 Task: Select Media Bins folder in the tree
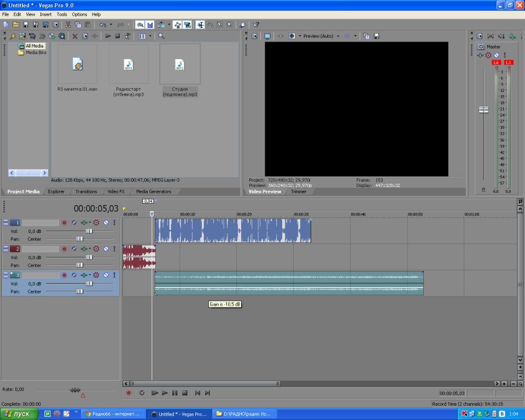[x=36, y=52]
